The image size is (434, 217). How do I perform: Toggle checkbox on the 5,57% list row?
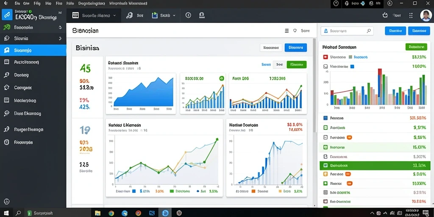(x=325, y=128)
